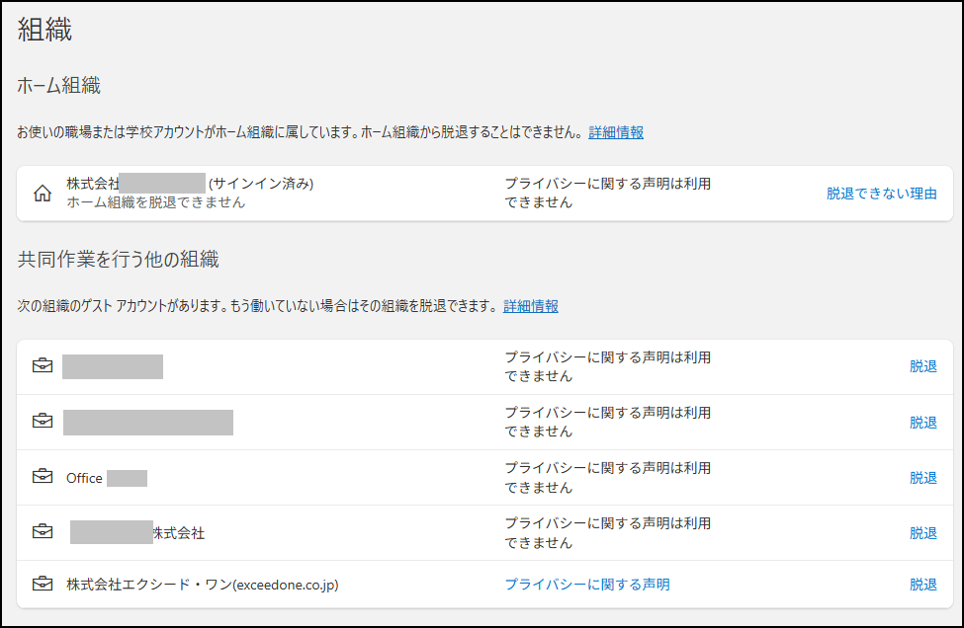
Task: Click the briefcase icon in the fourth row ending 株式会社
Action: pyautogui.click(x=43, y=532)
